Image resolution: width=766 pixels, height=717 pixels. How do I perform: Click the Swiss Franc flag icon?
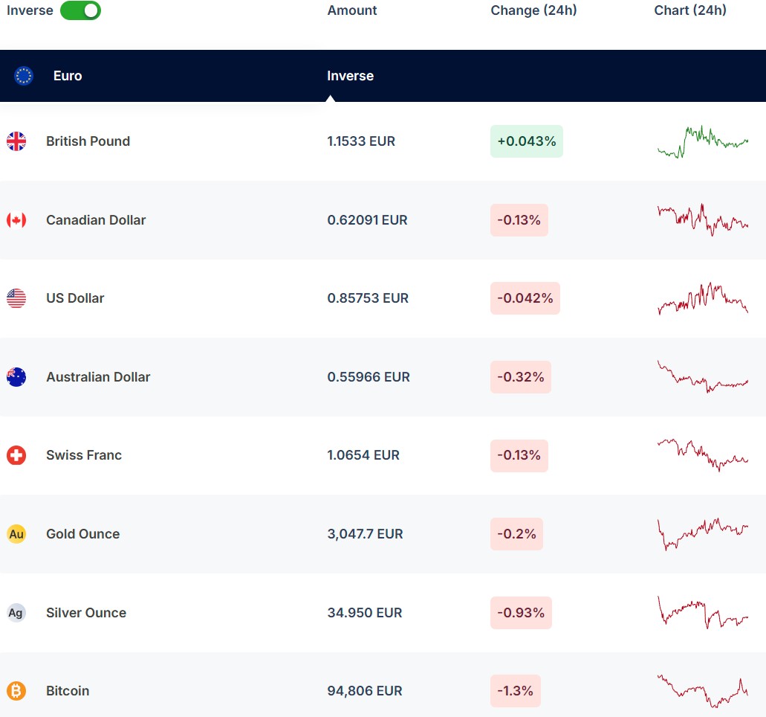16,455
